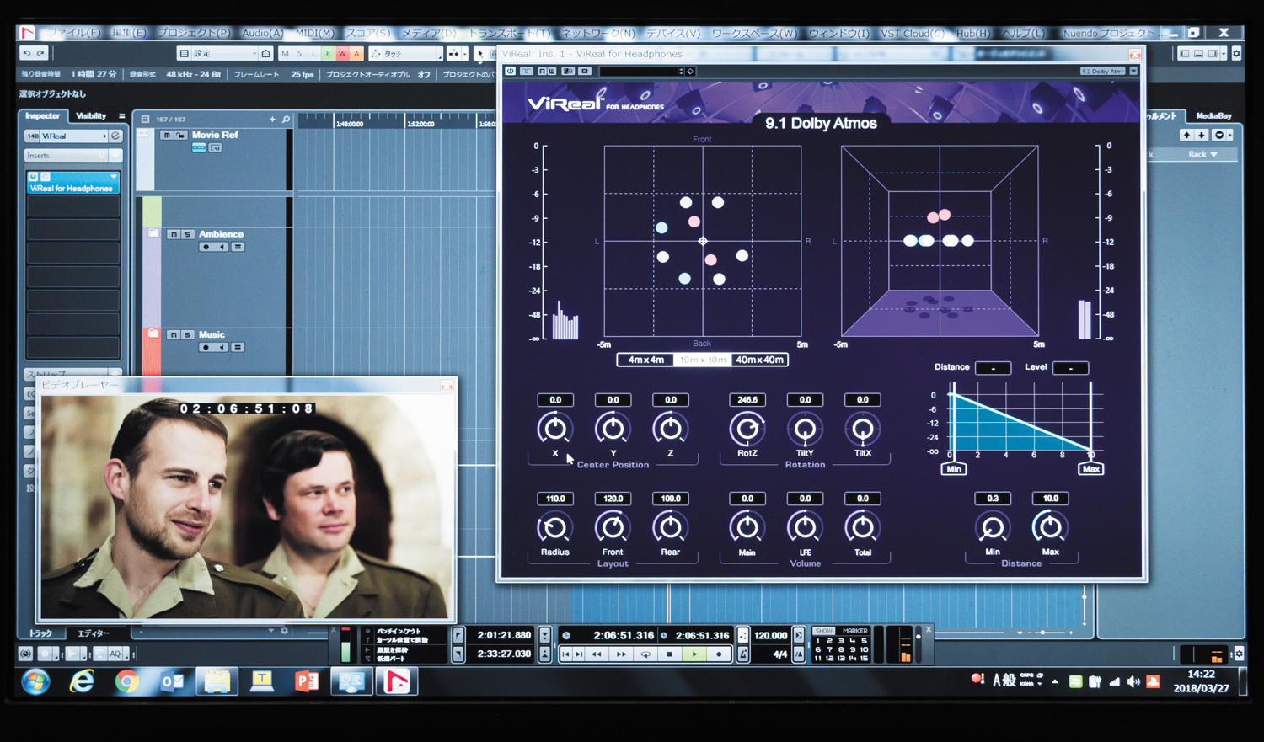Click the Center Position X value field
1264x742 pixels.
coord(555,400)
